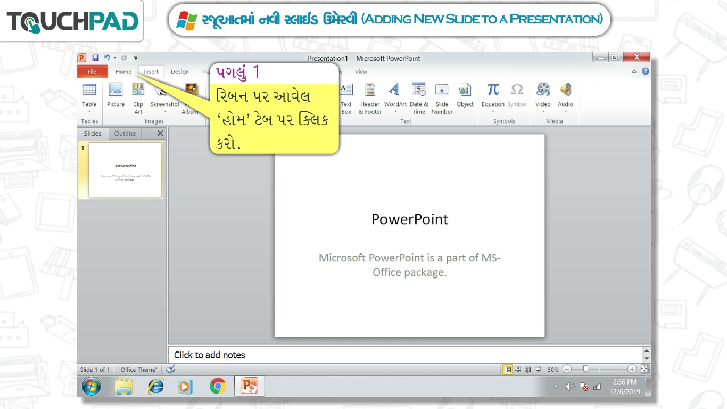Screen dimensions: 727x409
Task: Open Windows Start menu
Action: click(92, 386)
